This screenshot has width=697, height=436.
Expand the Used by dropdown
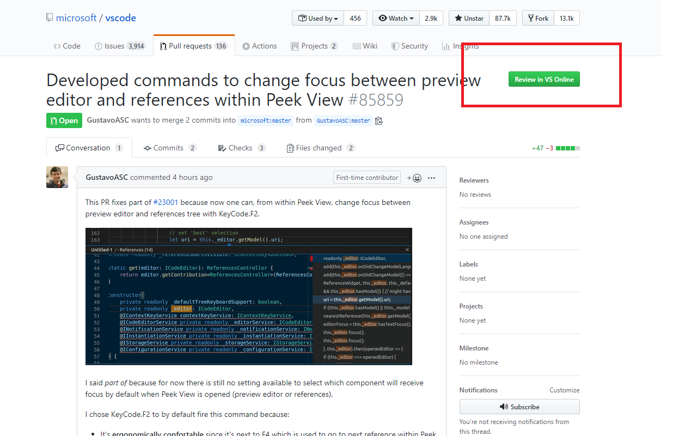tap(319, 18)
